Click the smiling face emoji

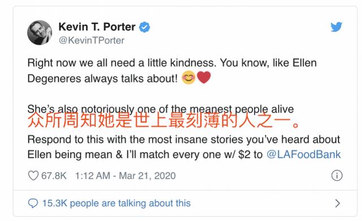coord(188,77)
